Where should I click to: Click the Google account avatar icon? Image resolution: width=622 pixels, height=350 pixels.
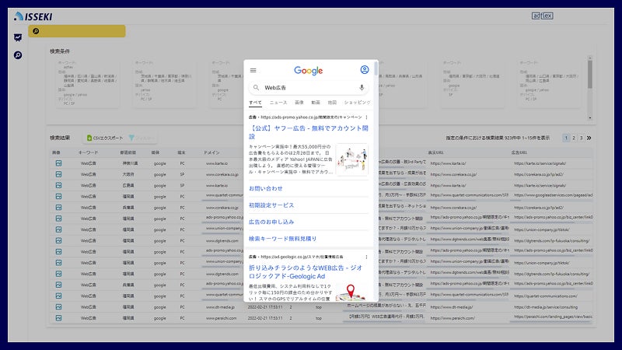point(364,70)
